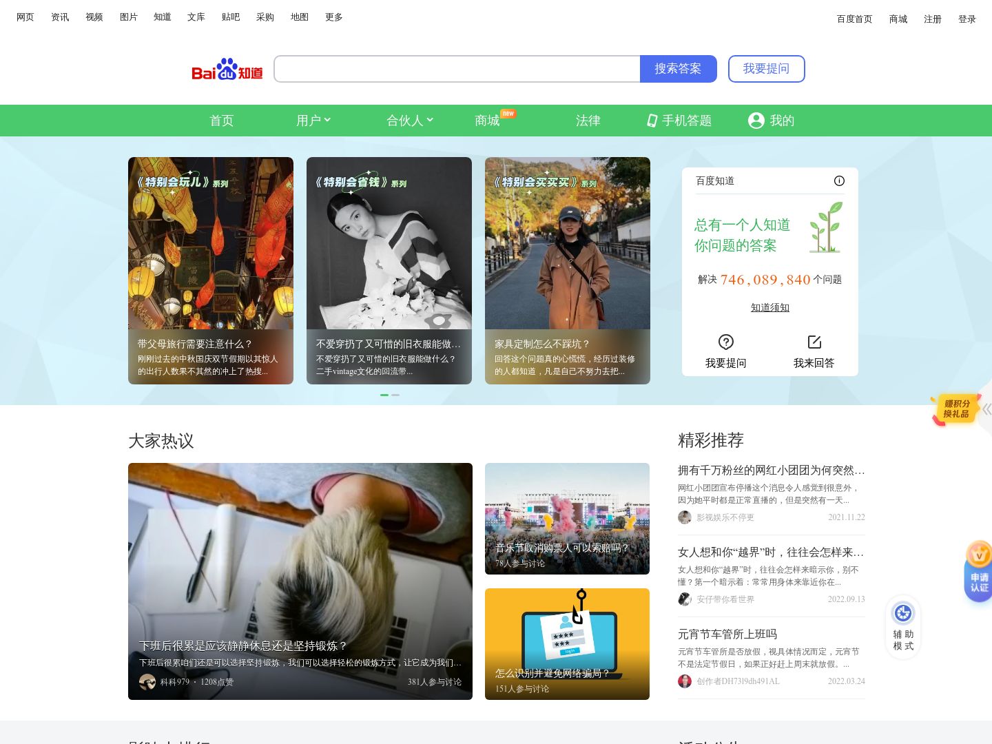
Task: Click the 登录 link
Action: point(967,19)
